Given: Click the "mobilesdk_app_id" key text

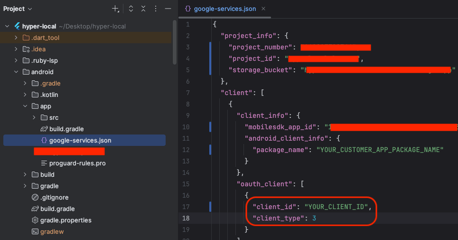Looking at the screenshot, I should tap(280, 127).
